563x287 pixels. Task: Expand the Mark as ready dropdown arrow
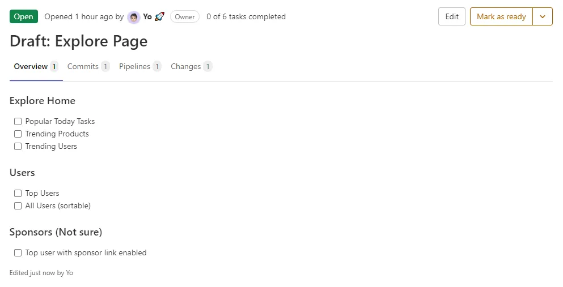tap(543, 17)
